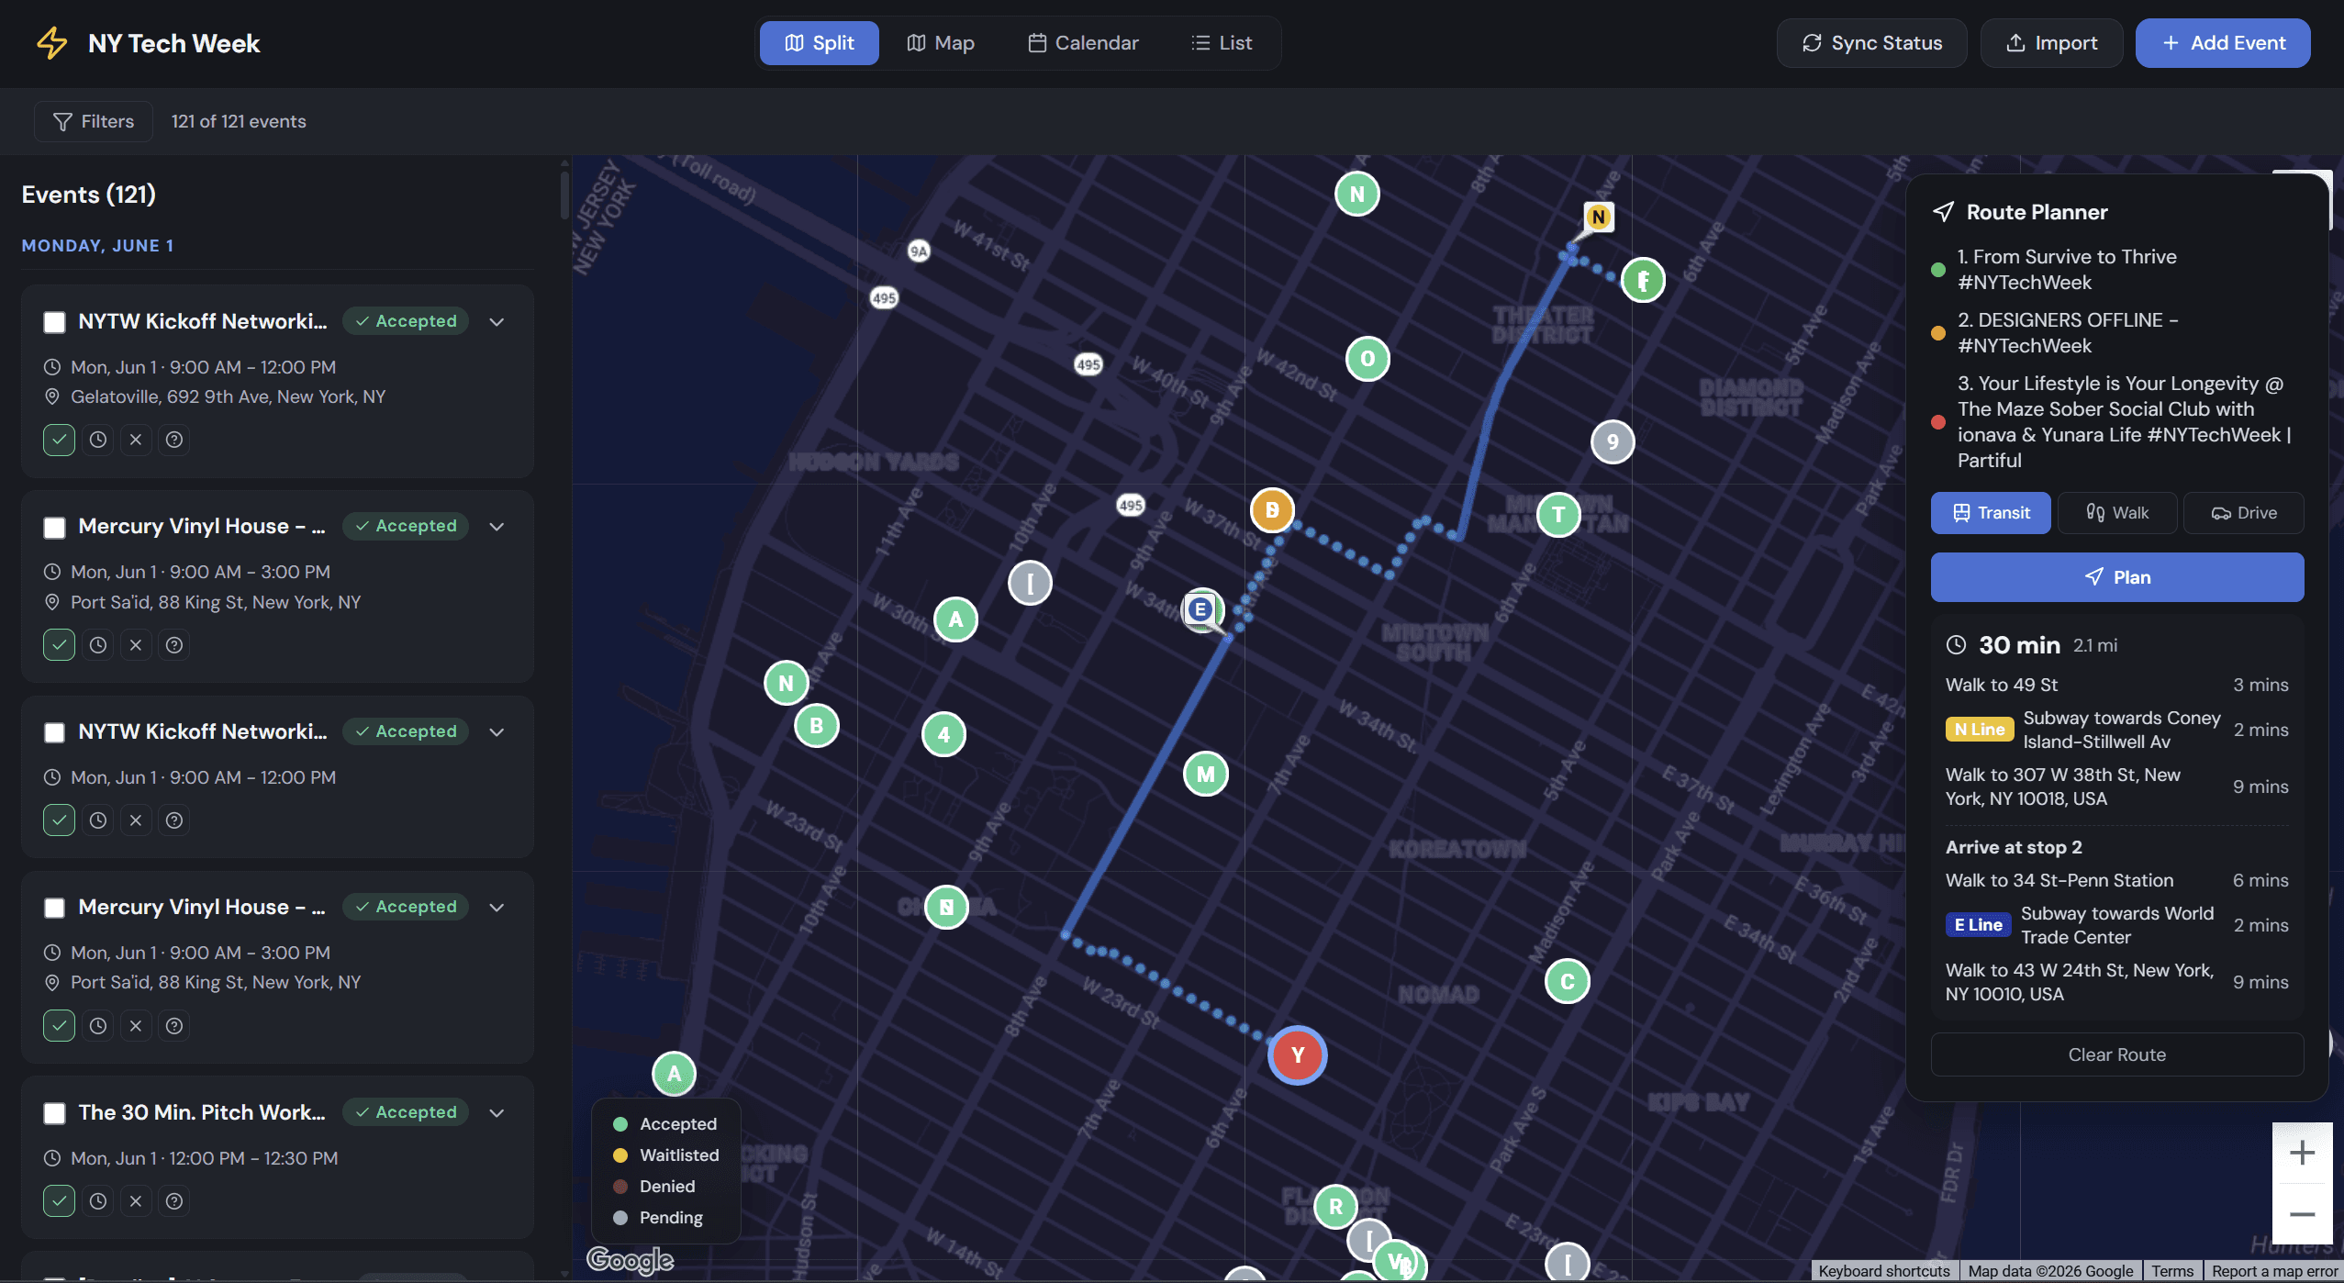Open the green T map marker
The height and width of the screenshot is (1283, 2344).
[1558, 515]
